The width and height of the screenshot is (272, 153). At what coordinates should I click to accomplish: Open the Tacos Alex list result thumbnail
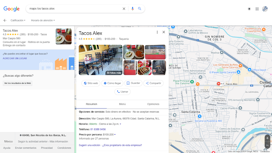64,36
